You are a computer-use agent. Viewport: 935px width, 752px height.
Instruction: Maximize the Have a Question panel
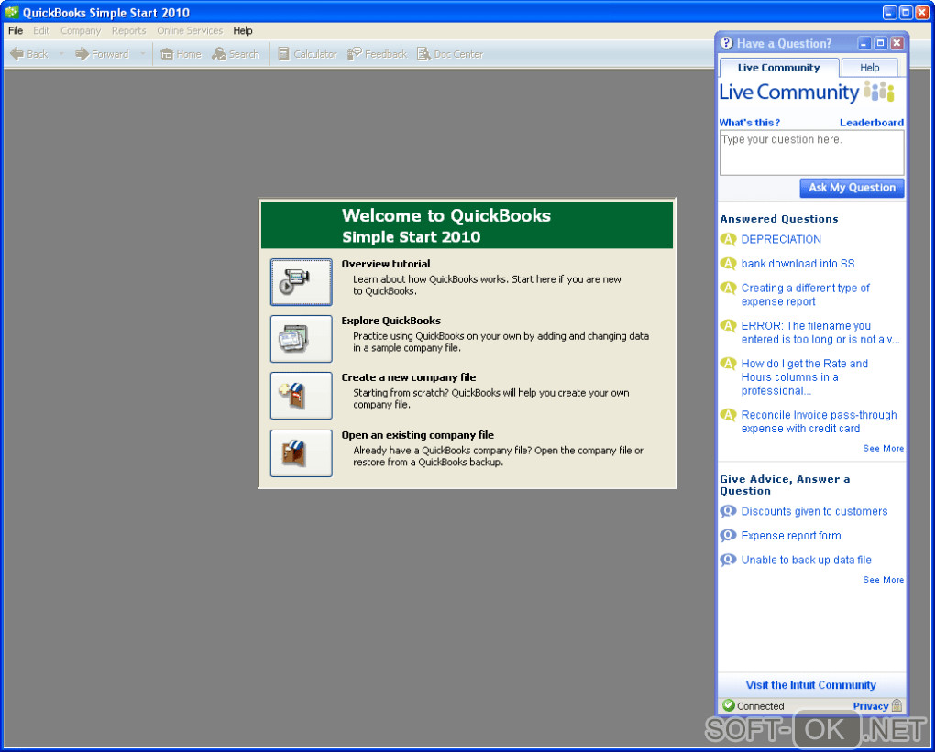coord(880,43)
